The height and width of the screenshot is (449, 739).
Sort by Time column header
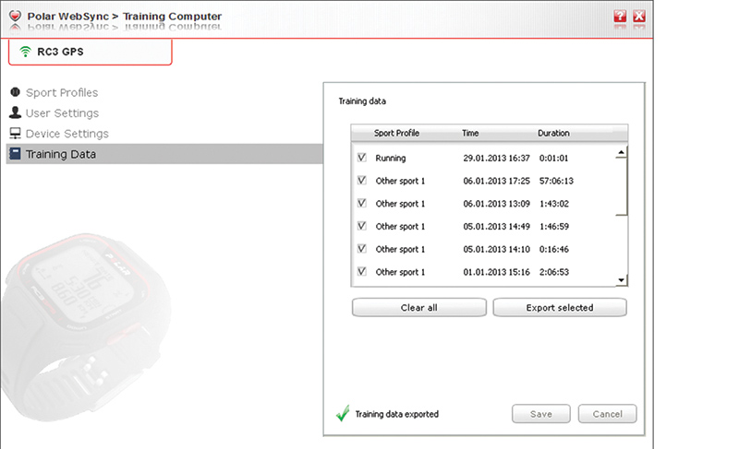pos(470,133)
